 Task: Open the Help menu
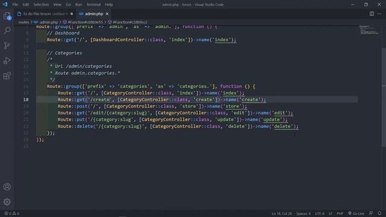109,4
